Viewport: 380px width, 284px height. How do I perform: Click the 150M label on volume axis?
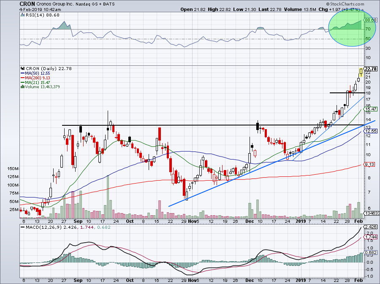(x=14, y=169)
